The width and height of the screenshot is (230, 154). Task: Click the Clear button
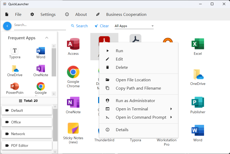[102, 26]
